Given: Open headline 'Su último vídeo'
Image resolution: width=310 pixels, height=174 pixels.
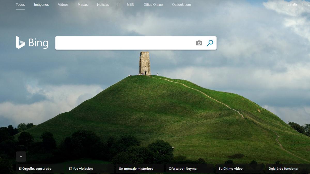Looking at the screenshot, I should tap(231, 169).
